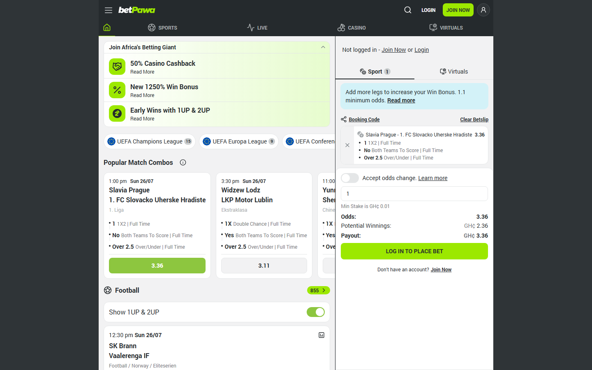This screenshot has width=592, height=370.
Task: Switch to the Sports tab
Action: pos(163,28)
